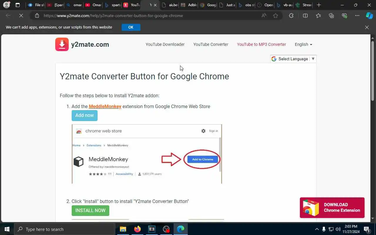
Task: Open YouTube Downloader nav link
Action: point(165,44)
